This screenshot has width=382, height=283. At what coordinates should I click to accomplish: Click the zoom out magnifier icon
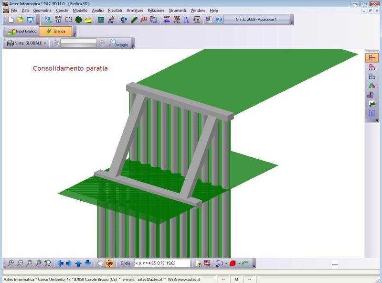(20, 263)
